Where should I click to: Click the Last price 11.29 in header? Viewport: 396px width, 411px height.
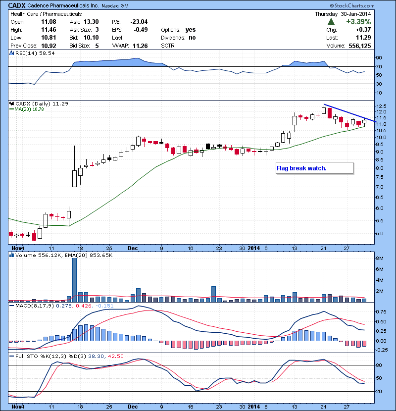click(x=363, y=38)
